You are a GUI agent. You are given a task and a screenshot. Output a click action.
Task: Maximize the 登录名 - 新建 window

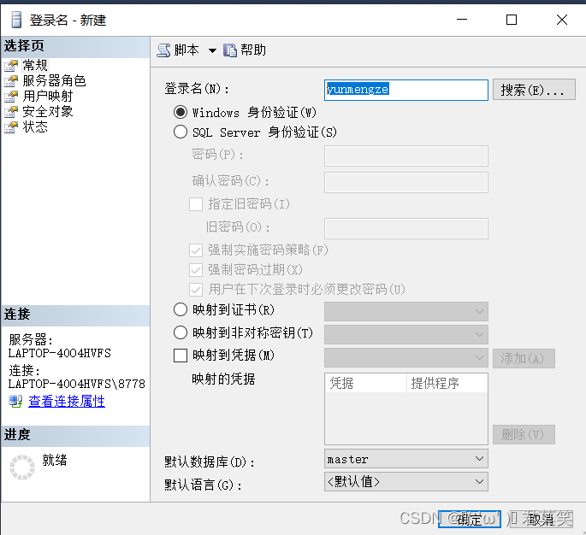coord(512,20)
